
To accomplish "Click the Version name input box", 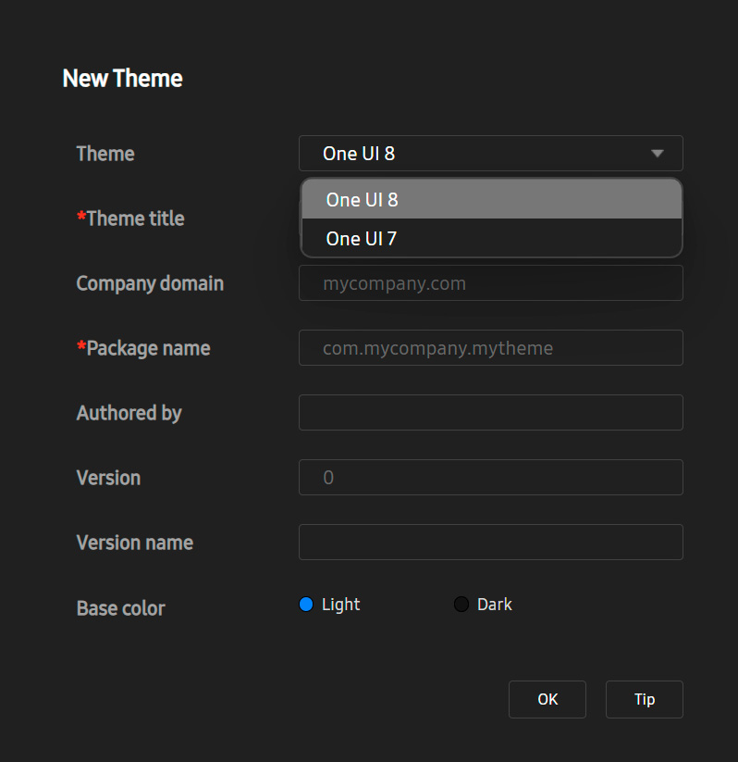I will coord(491,543).
